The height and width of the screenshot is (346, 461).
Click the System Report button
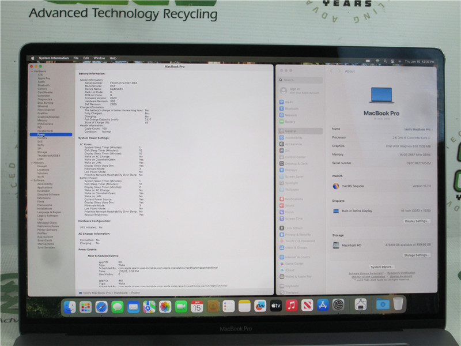[x=381, y=267]
